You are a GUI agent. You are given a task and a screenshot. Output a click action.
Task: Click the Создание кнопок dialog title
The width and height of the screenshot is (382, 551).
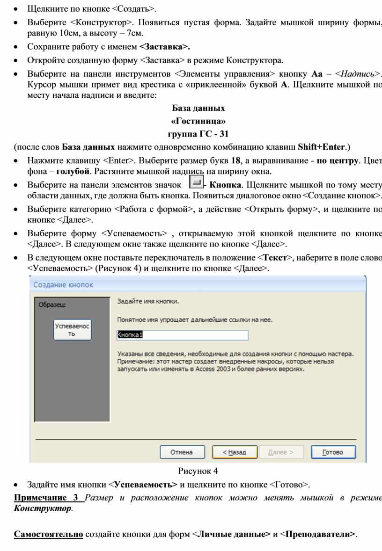pyautogui.click(x=63, y=285)
